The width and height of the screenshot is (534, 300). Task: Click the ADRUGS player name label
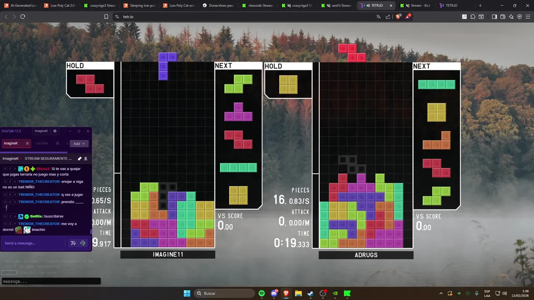[x=366, y=255]
